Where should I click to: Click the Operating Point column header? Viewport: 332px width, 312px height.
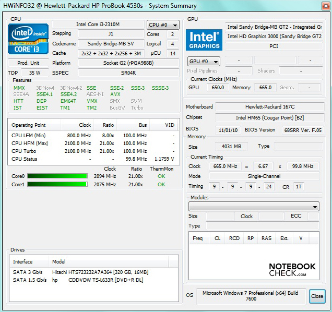point(34,125)
